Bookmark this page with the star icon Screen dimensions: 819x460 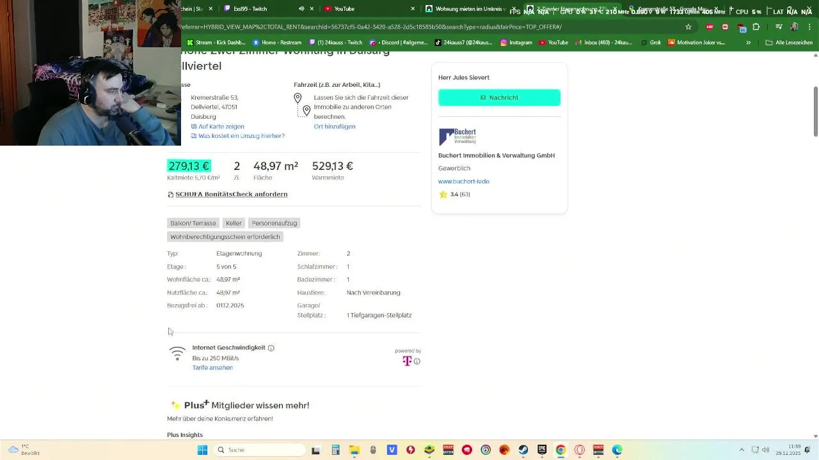[x=688, y=27]
